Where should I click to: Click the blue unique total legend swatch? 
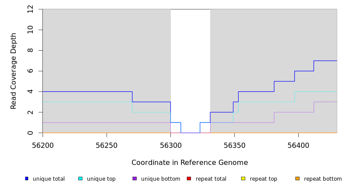27,178
